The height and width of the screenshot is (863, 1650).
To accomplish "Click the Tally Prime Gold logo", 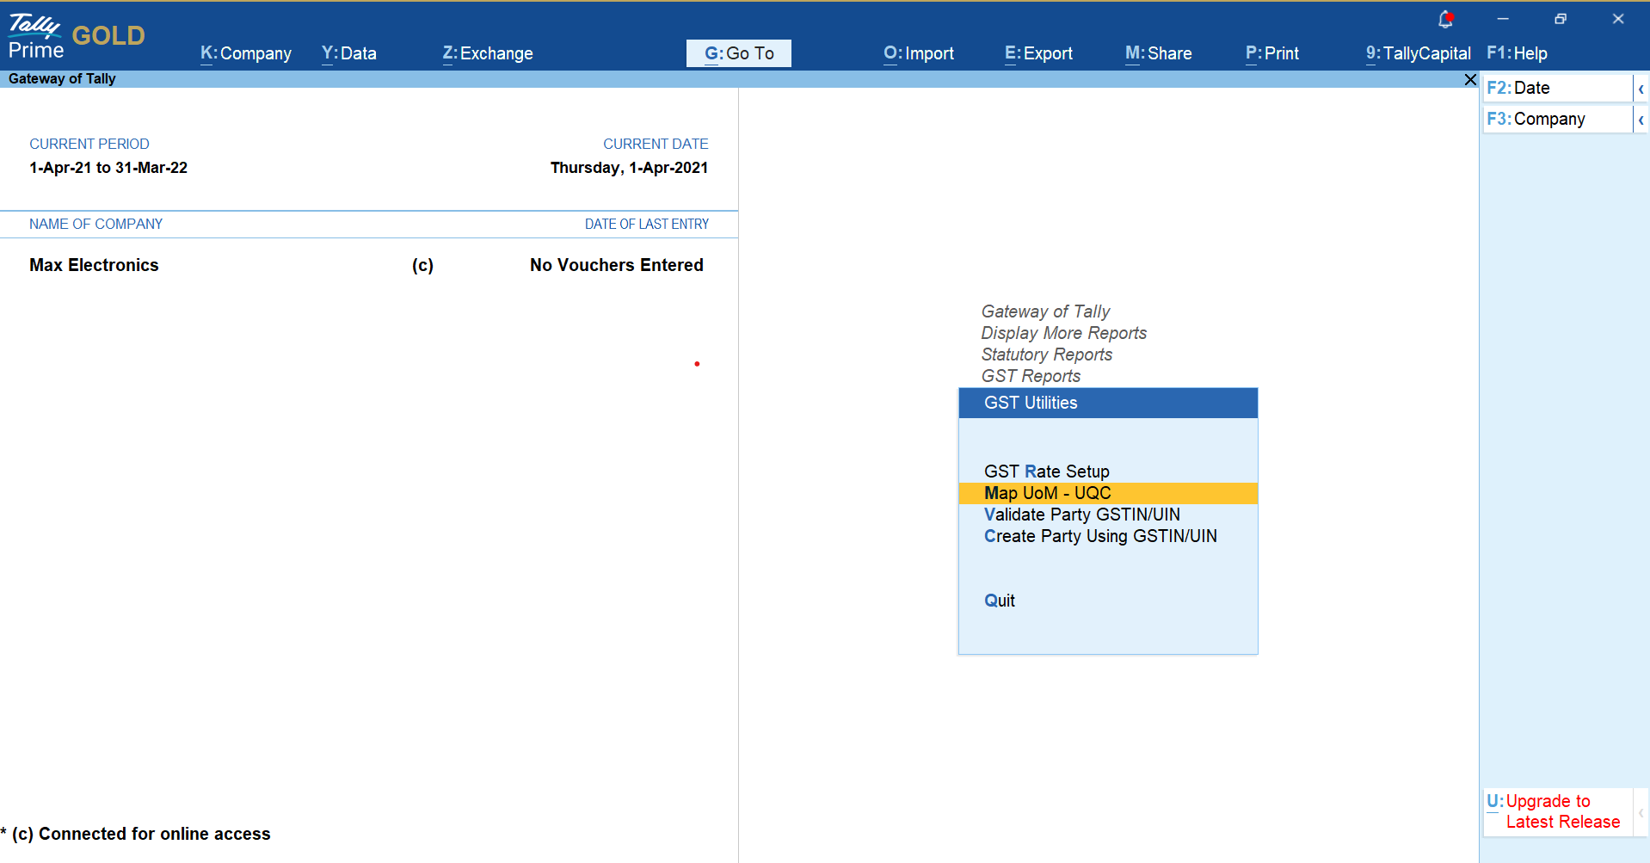I will click(76, 37).
